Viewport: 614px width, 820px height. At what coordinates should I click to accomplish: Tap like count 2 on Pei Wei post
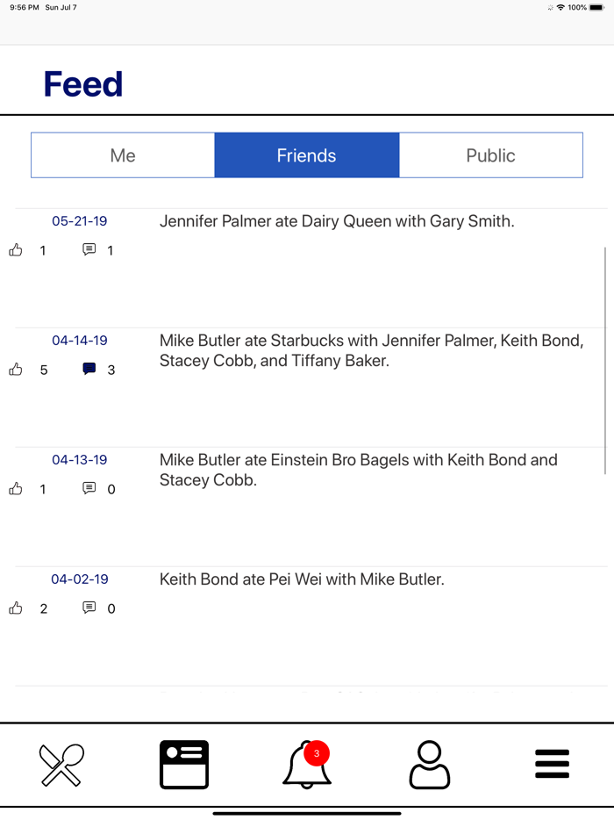(x=44, y=608)
